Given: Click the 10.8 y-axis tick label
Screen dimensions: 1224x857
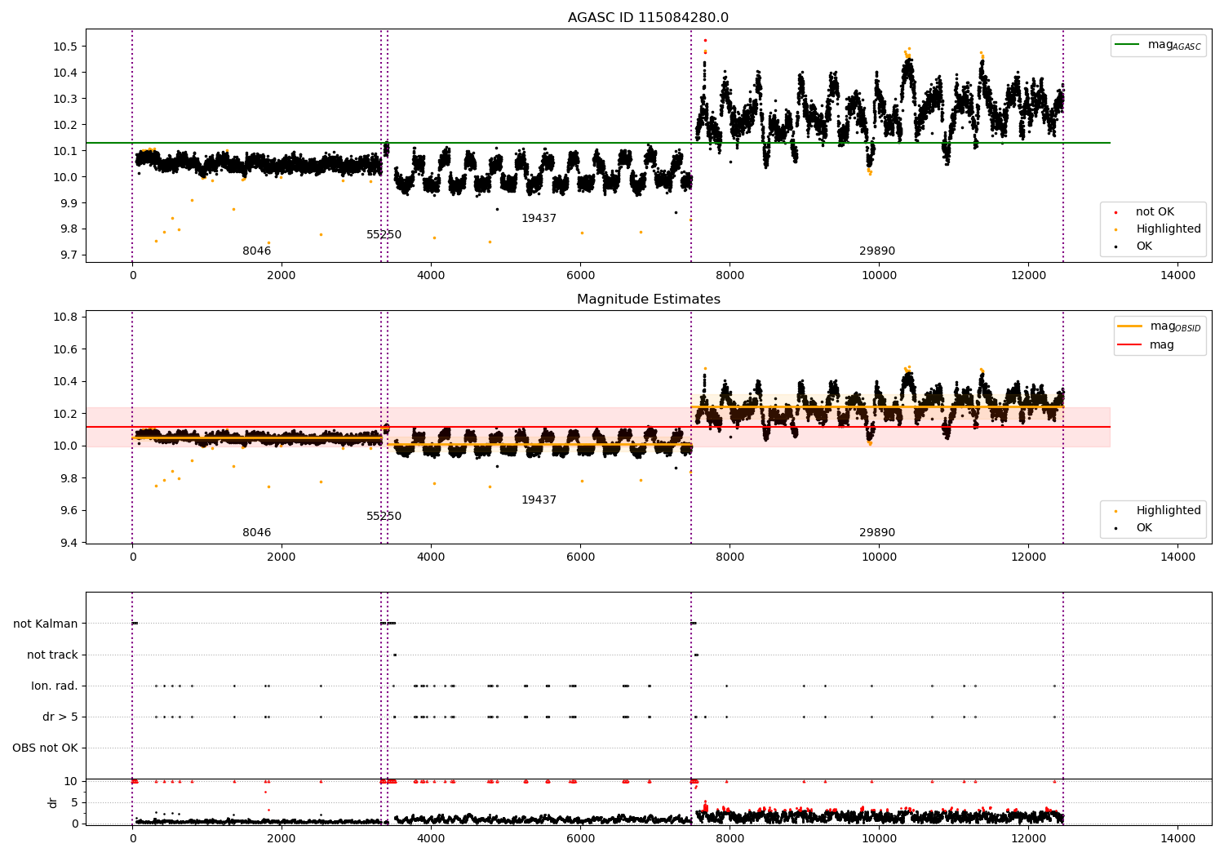Looking at the screenshot, I should coord(65,317).
